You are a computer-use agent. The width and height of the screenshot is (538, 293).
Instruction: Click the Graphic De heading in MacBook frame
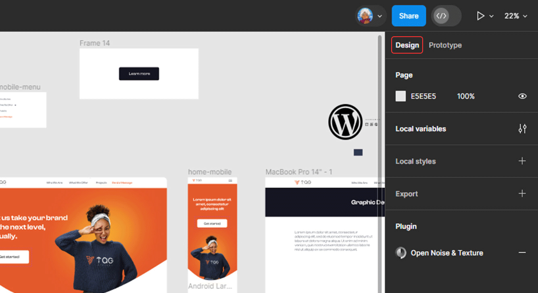367,202
